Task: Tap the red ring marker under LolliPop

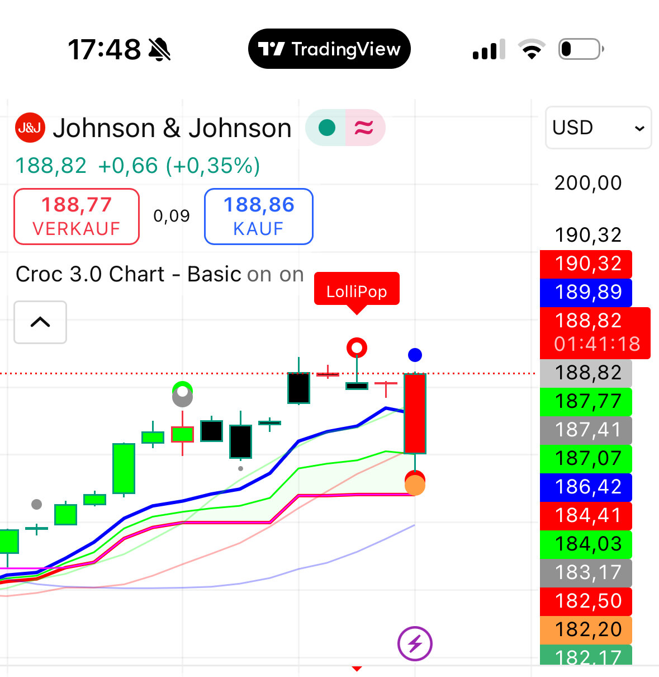Action: 357,347
